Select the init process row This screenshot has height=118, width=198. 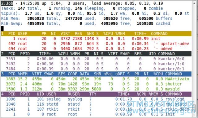pyautogui.click(x=96, y=39)
